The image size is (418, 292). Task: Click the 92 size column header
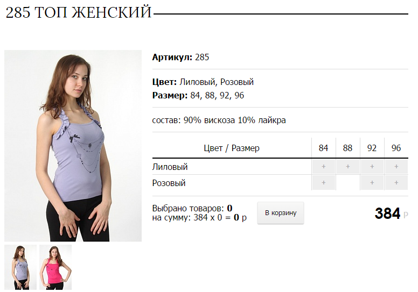tap(372, 148)
